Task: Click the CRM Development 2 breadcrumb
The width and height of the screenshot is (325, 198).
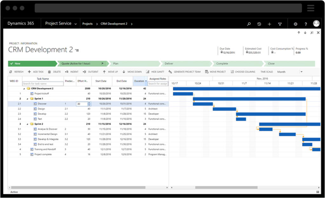Action: tap(114, 24)
